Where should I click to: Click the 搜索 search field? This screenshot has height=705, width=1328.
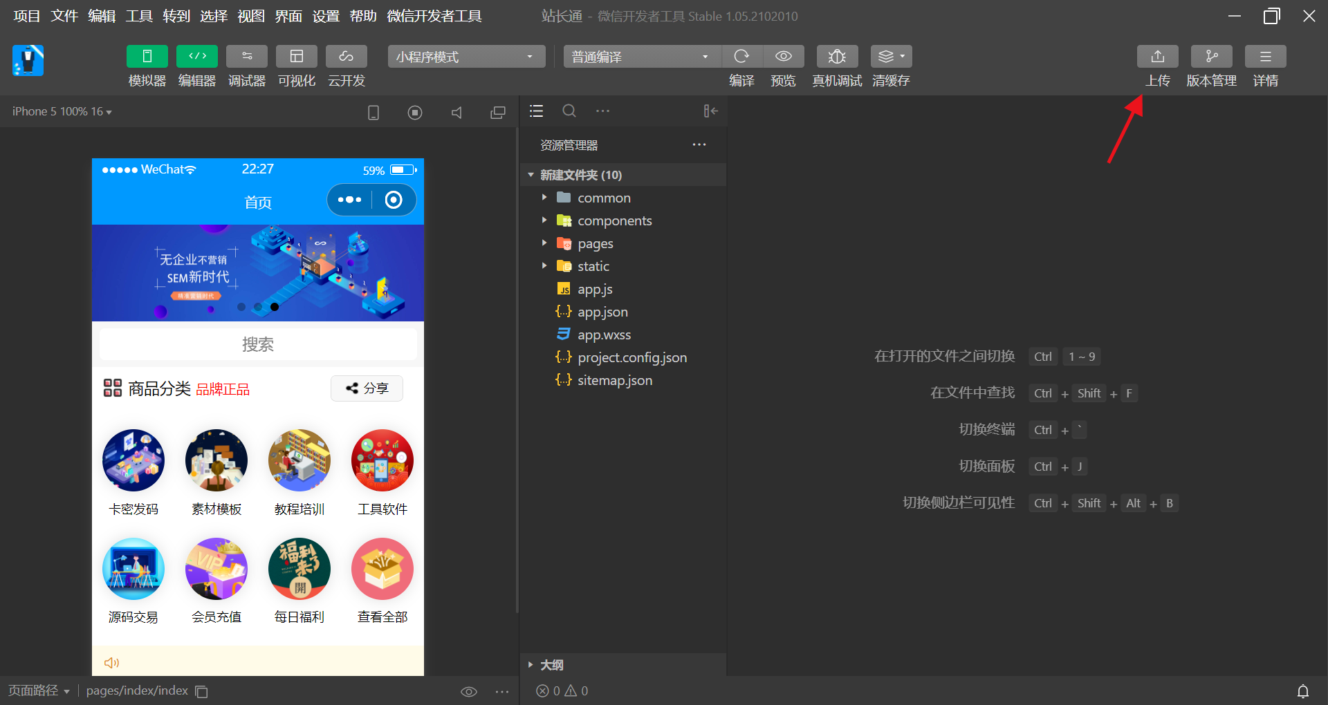tap(258, 344)
